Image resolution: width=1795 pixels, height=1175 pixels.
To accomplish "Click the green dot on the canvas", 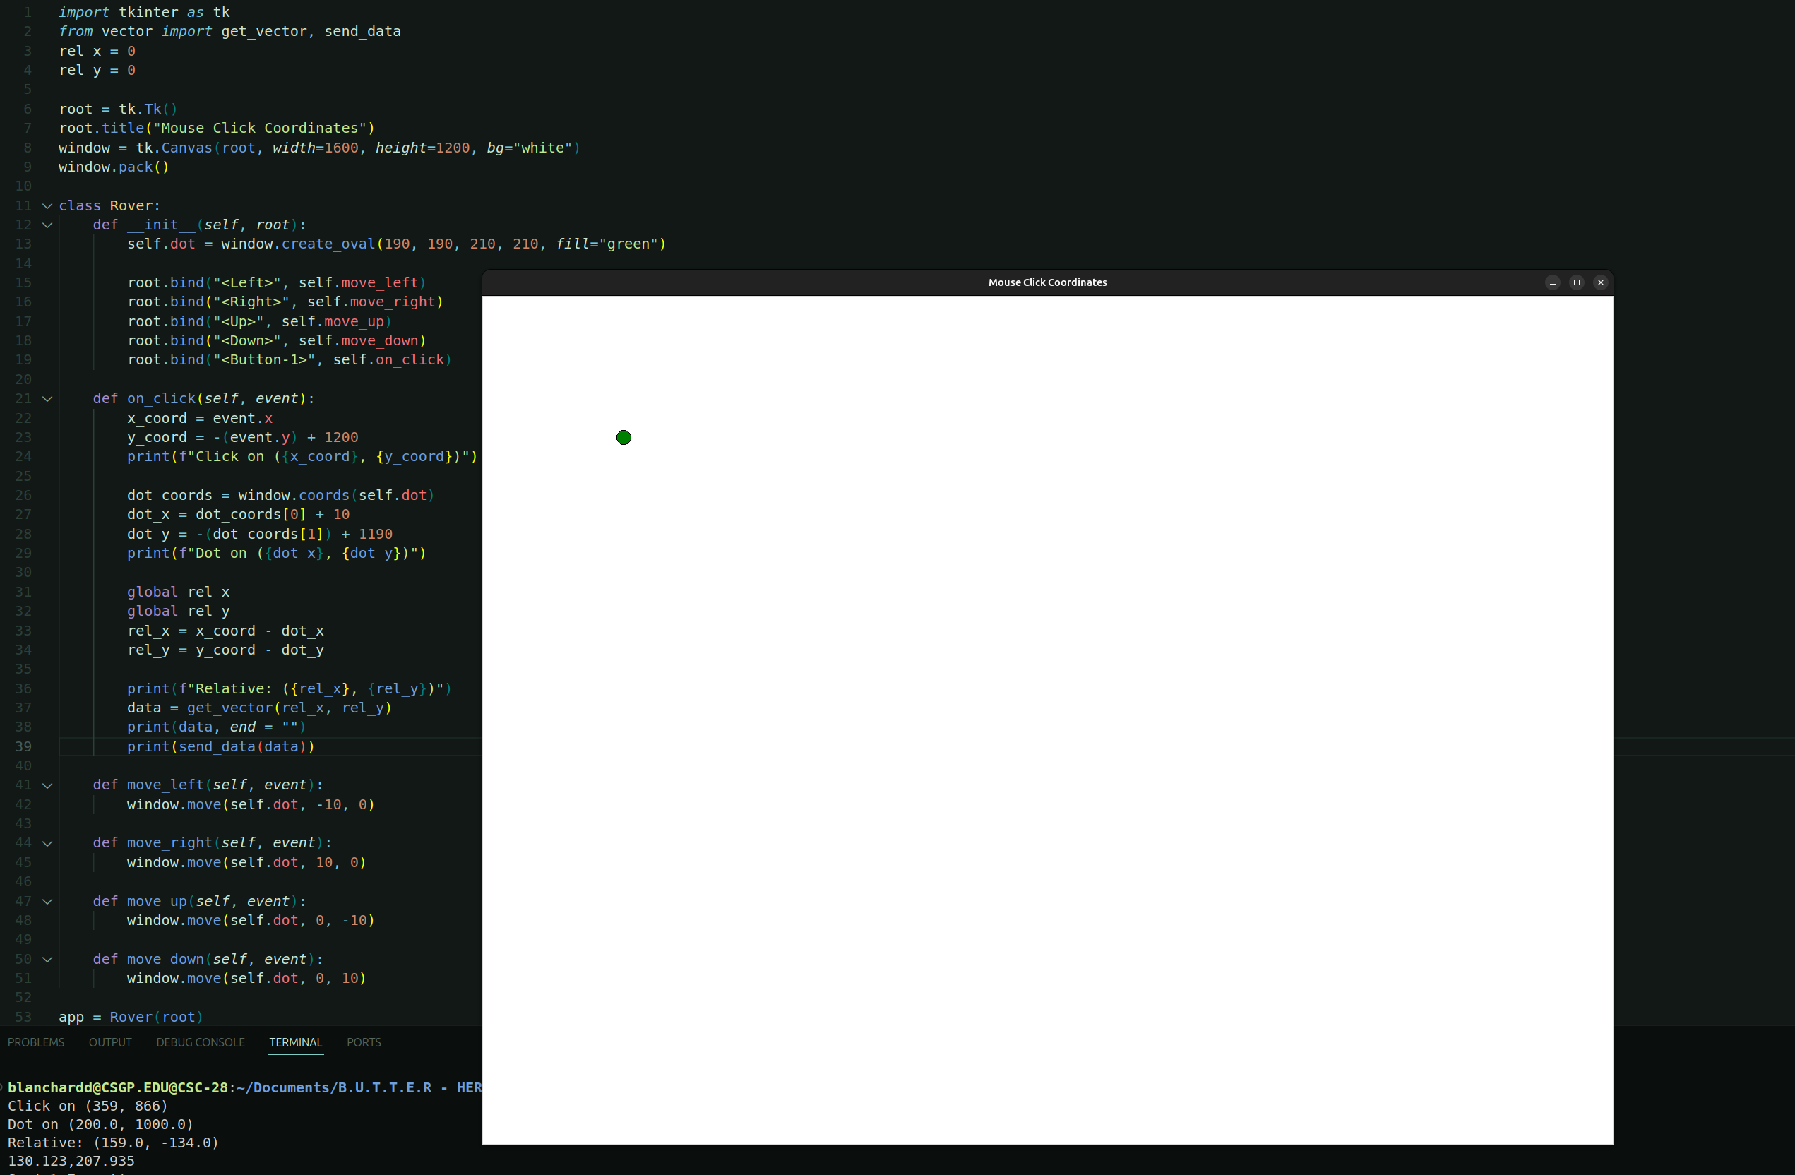I will point(623,437).
